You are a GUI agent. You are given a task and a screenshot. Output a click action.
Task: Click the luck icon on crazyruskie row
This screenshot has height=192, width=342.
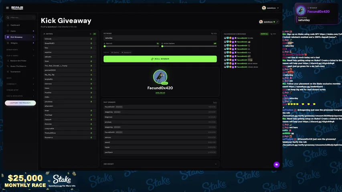(x=91, y=128)
